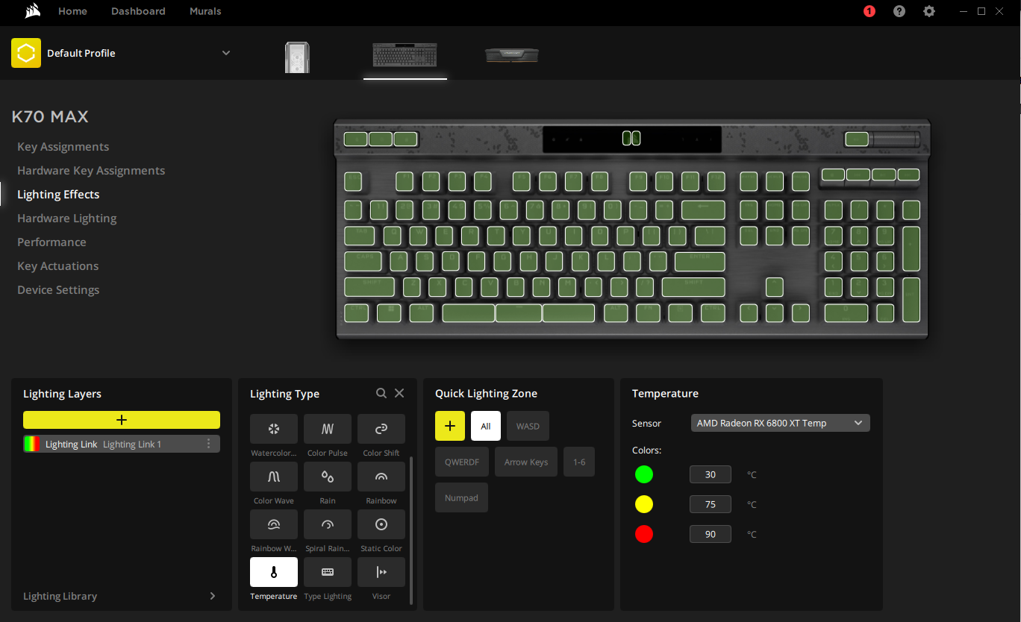Open the Dashboard tab
Screen dimensions: 1021x622
[x=138, y=11]
